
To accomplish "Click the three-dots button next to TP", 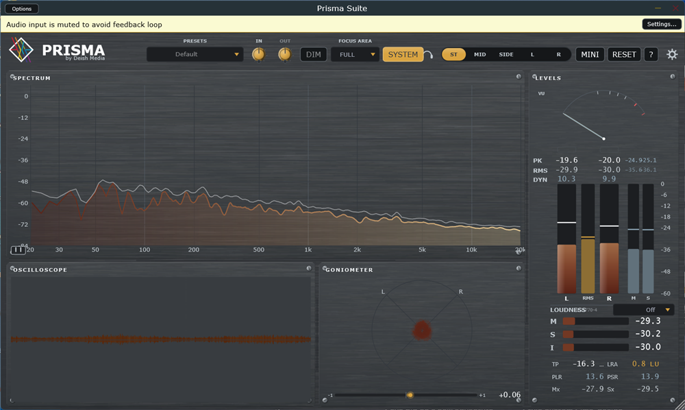I will point(601,364).
